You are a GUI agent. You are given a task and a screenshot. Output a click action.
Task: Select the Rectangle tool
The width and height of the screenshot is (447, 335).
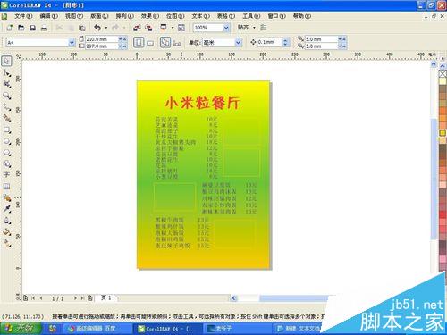click(x=7, y=130)
